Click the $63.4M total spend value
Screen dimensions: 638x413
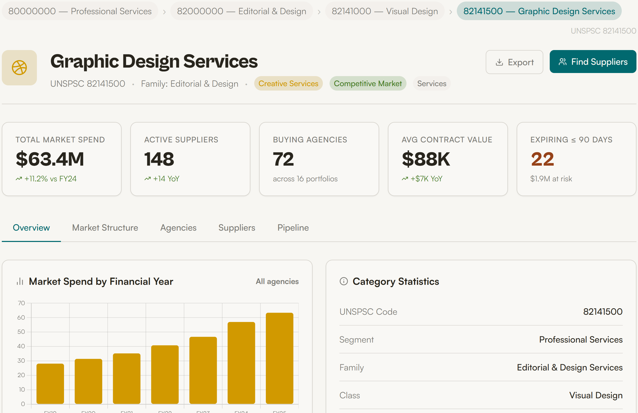coord(50,159)
